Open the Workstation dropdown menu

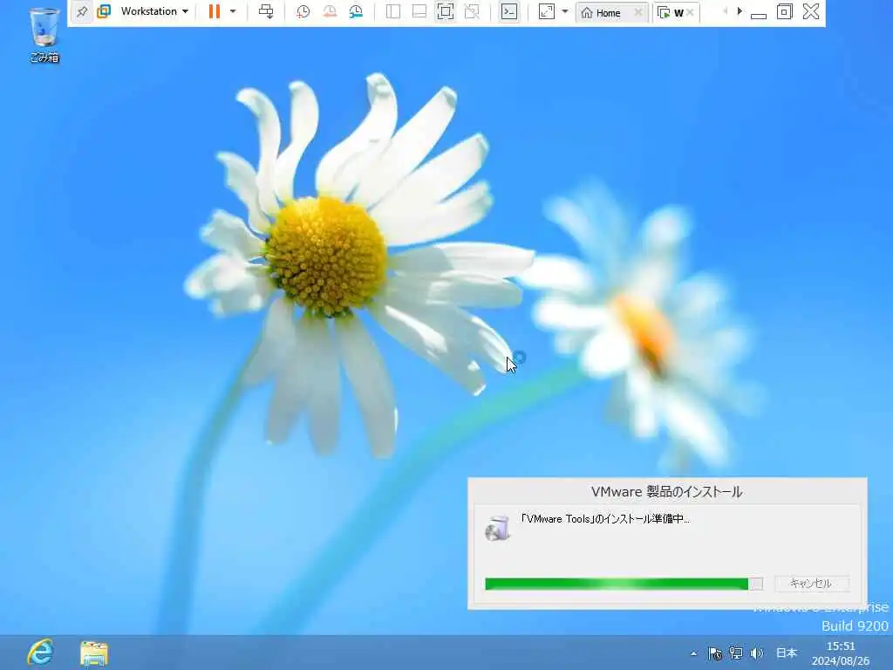(x=154, y=11)
